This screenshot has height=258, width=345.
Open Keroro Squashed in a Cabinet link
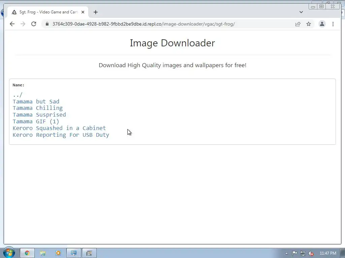click(59, 128)
